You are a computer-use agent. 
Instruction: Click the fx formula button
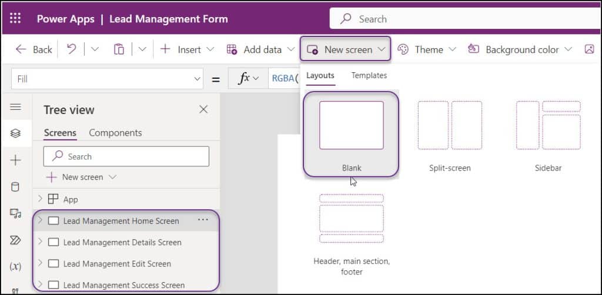[249, 79]
